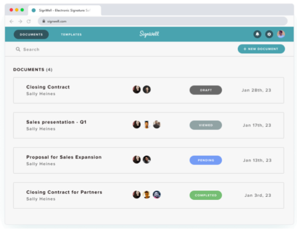Switch to the Templates tab
This screenshot has height=232, width=297.
tap(71, 34)
